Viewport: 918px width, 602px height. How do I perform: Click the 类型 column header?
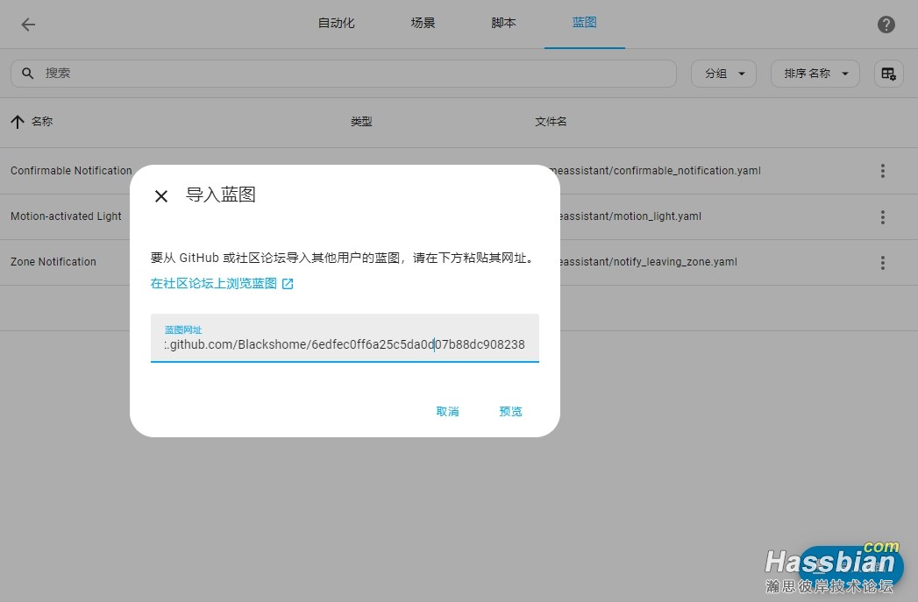[x=361, y=122]
